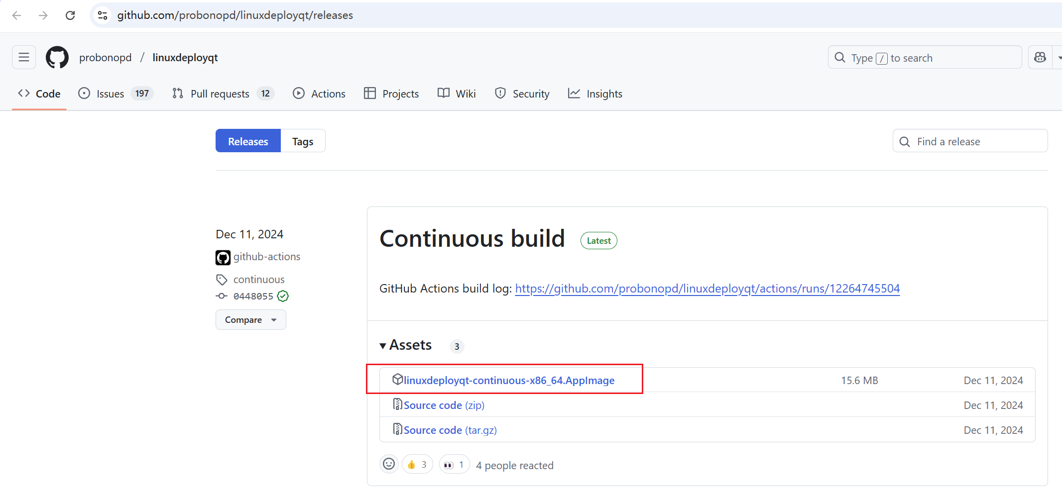The width and height of the screenshot is (1062, 497).
Task: Click the package icon beside the AppImage asset
Action: tap(397, 379)
